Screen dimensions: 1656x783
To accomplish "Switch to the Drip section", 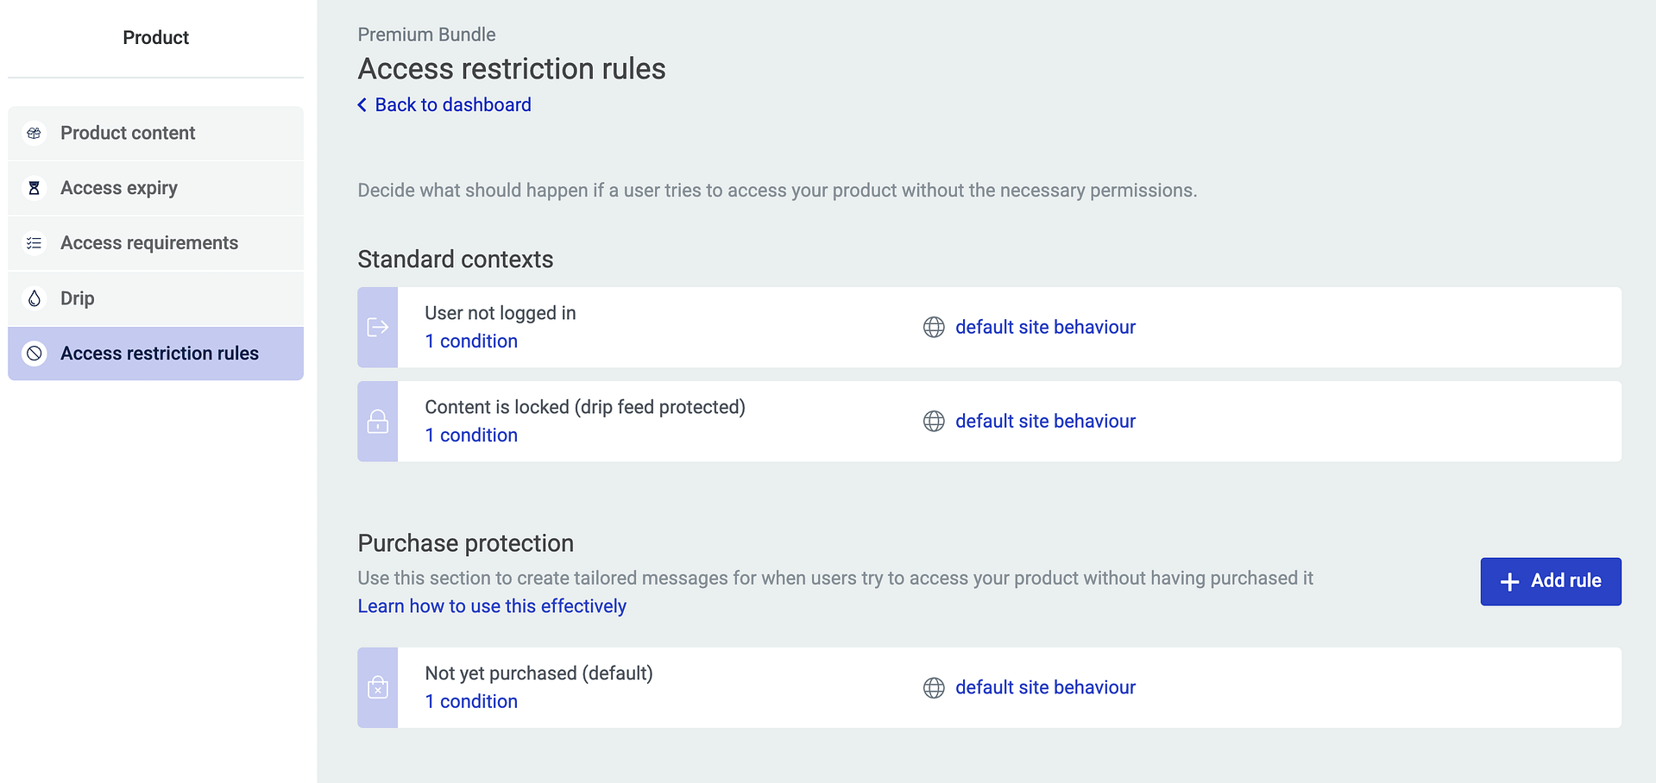I will pos(77,298).
